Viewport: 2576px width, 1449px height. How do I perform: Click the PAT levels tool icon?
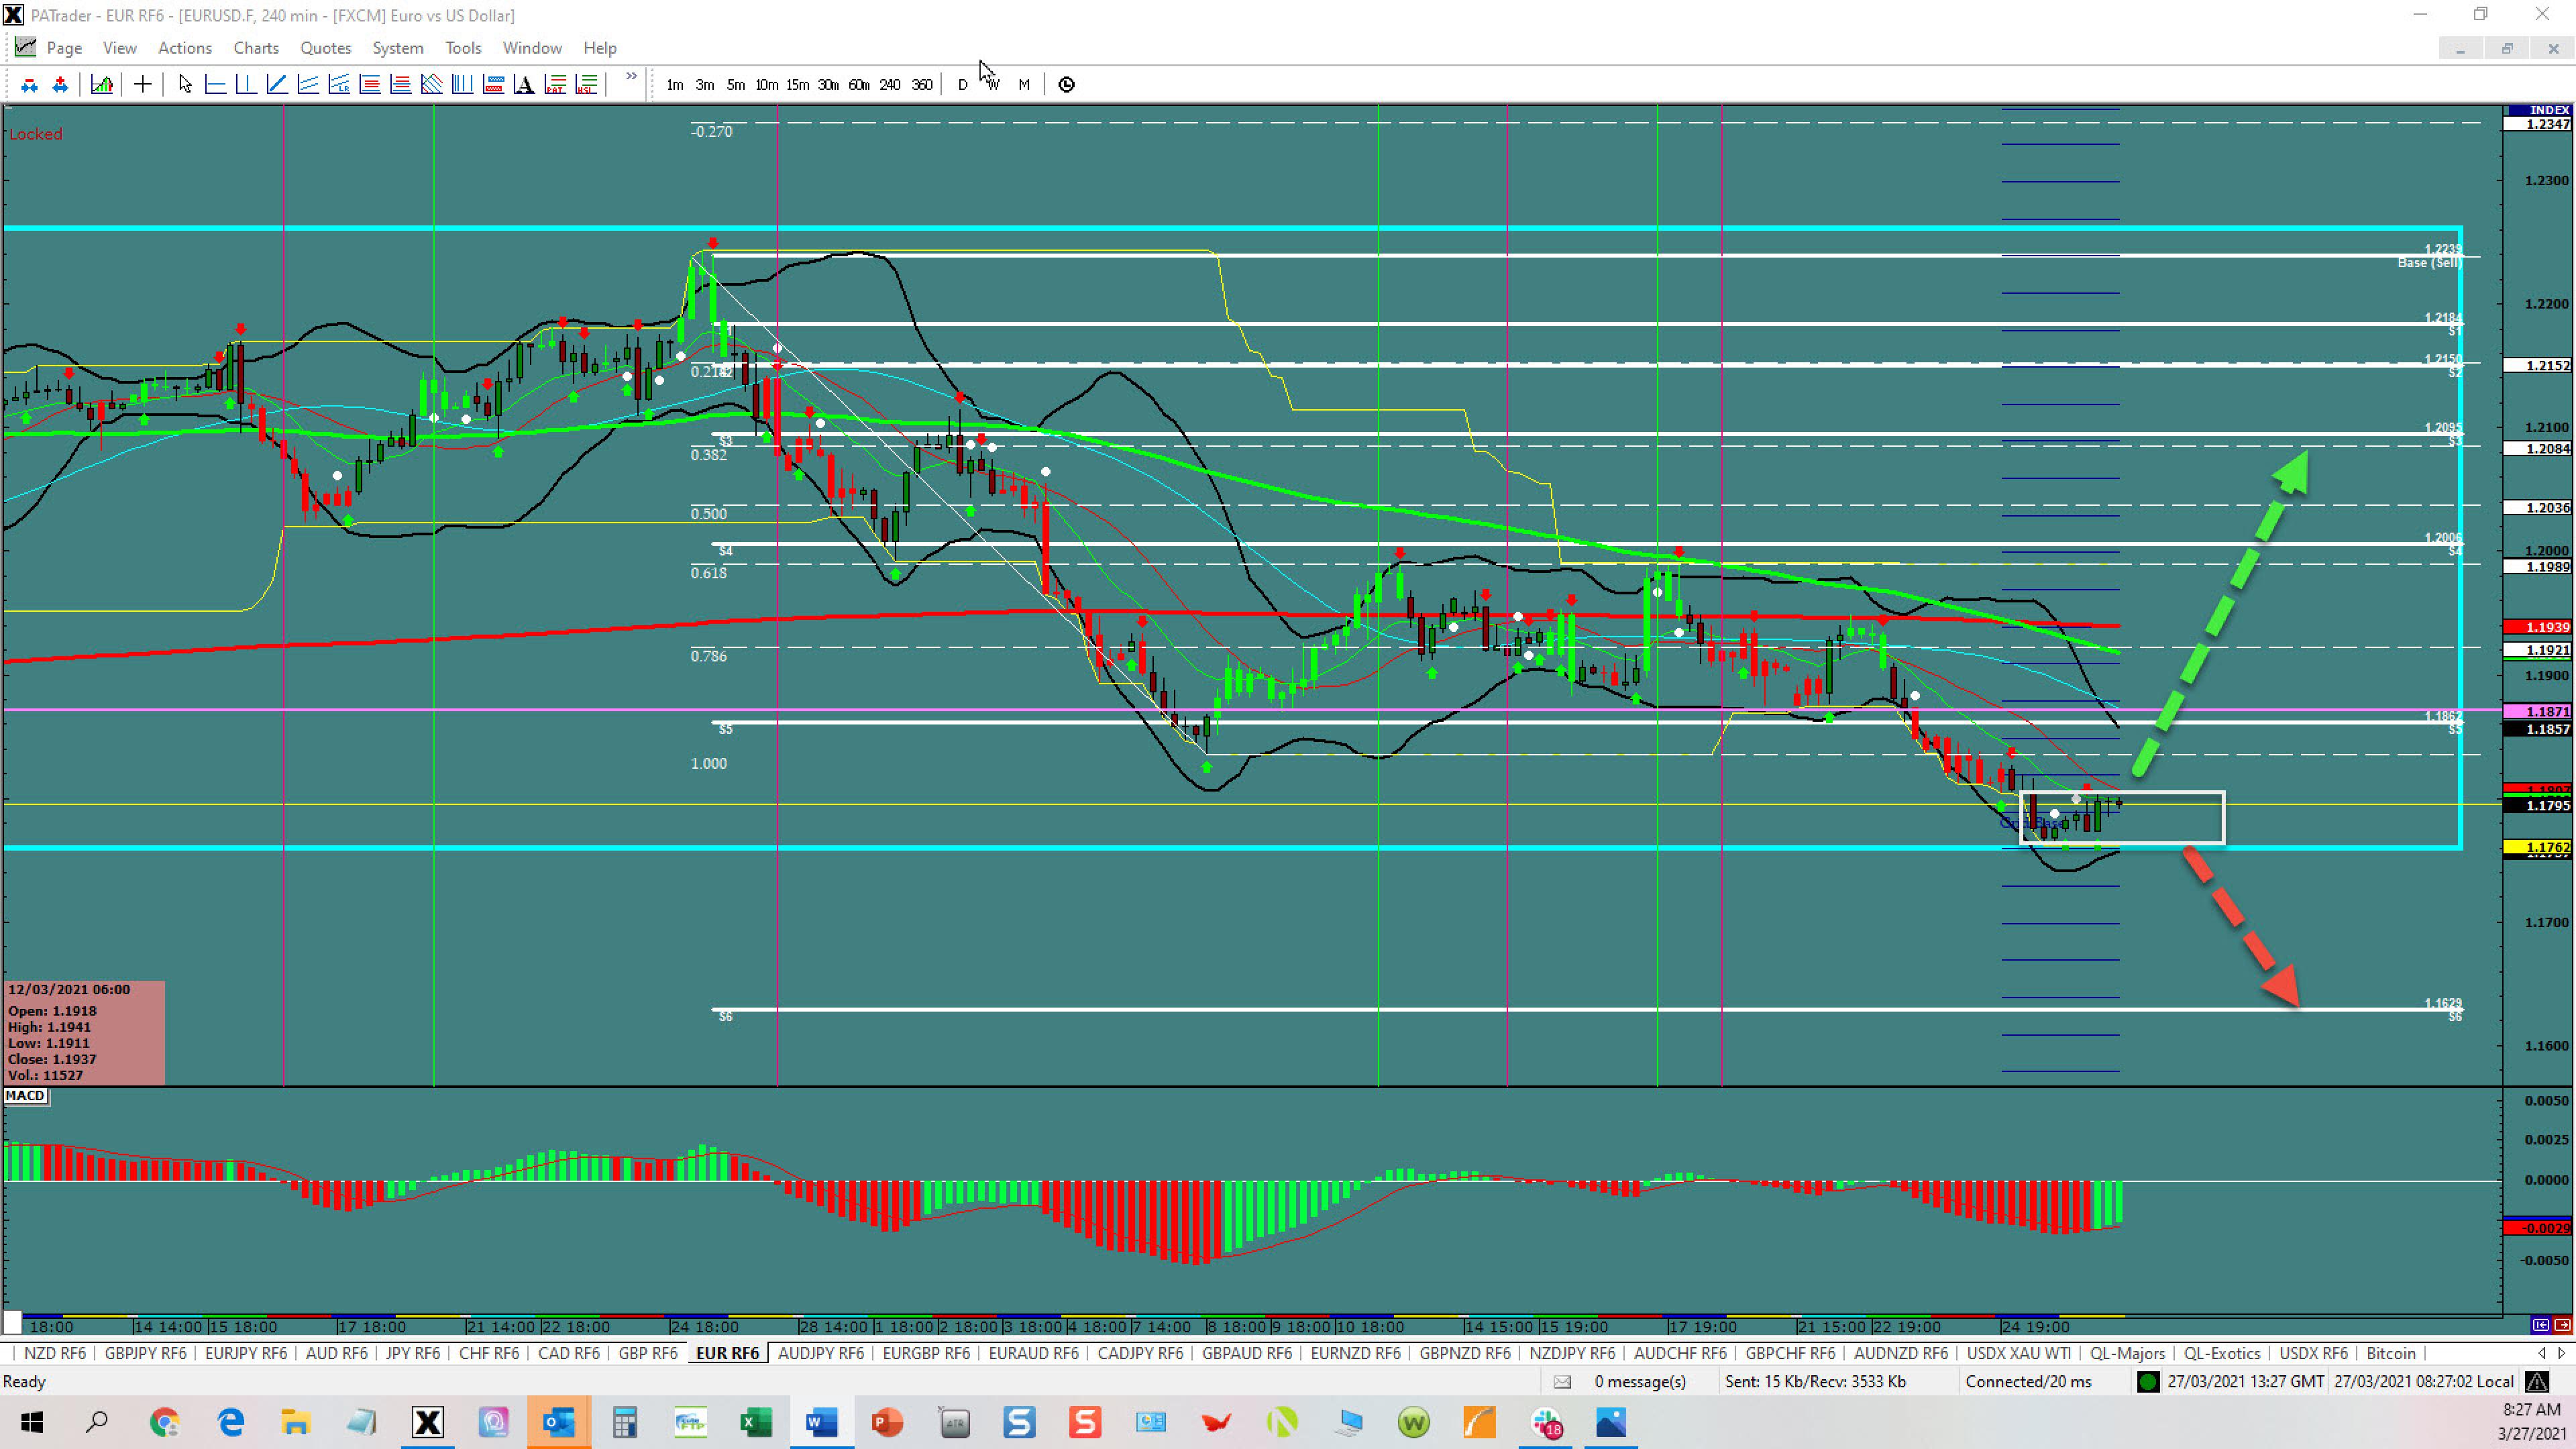click(556, 85)
